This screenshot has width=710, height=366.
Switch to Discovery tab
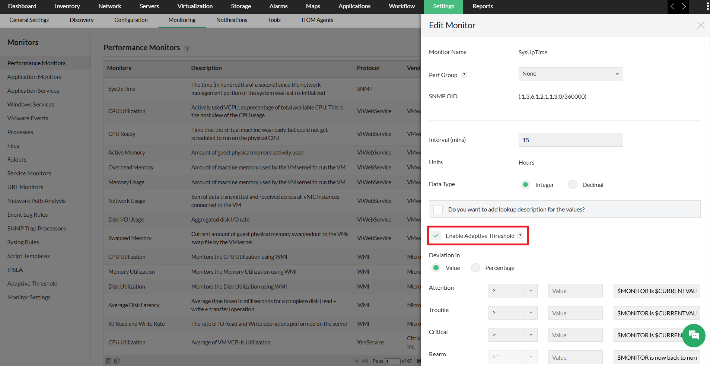click(82, 20)
